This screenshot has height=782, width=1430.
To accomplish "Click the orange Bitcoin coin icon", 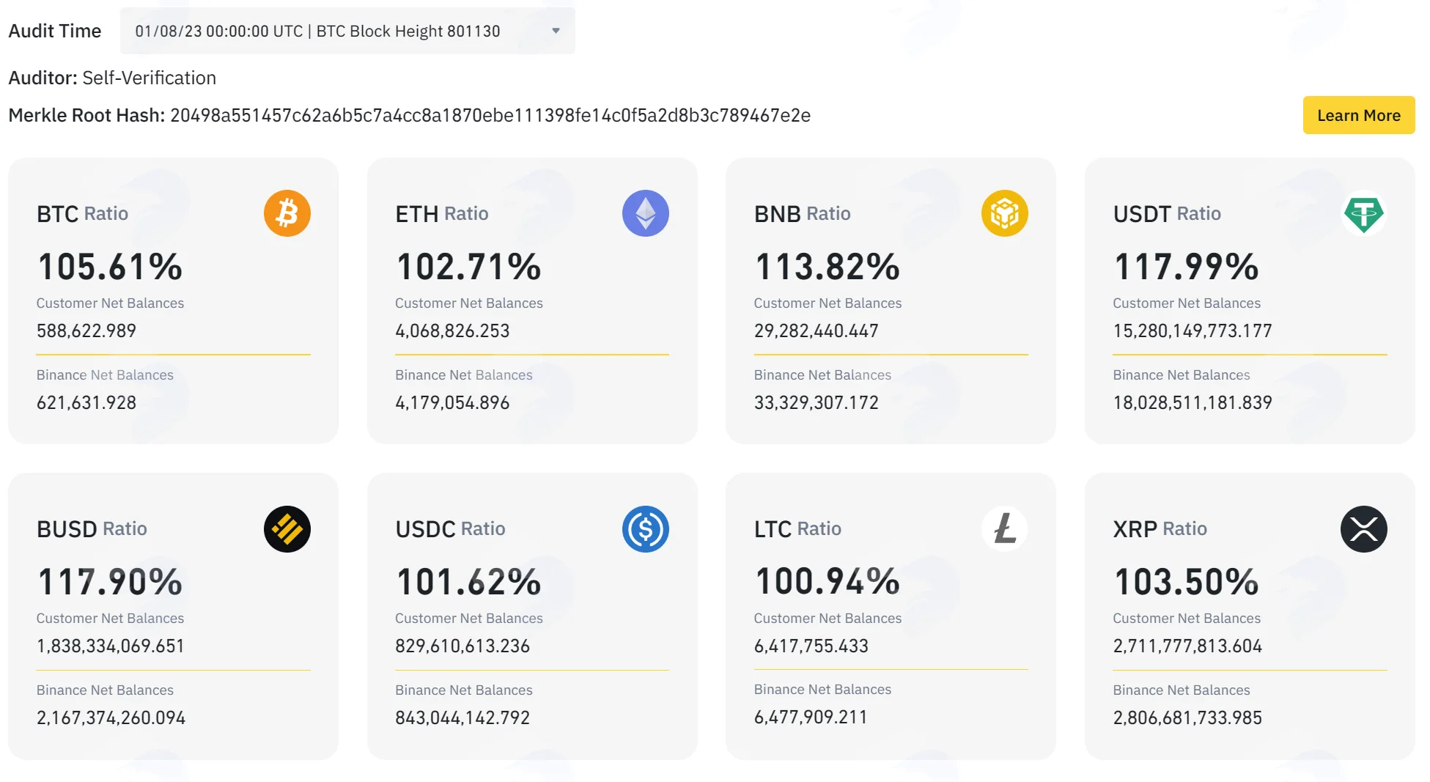I will coord(287,213).
